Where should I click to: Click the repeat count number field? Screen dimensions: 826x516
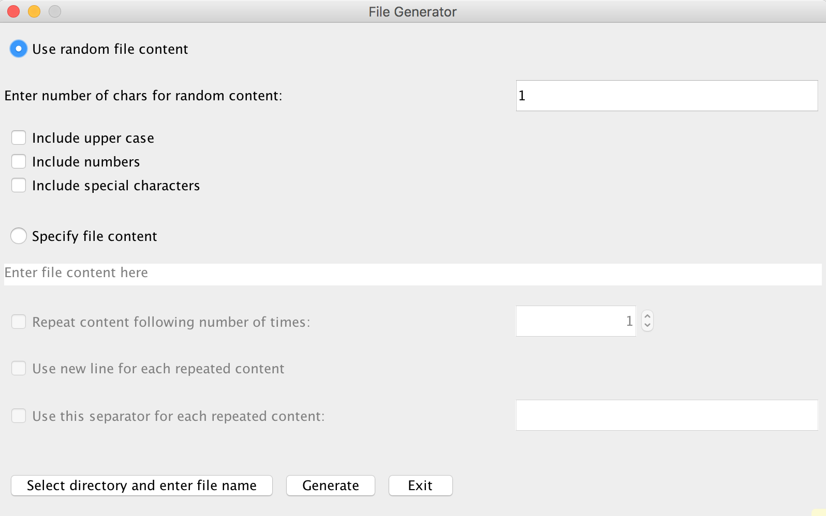[576, 321]
